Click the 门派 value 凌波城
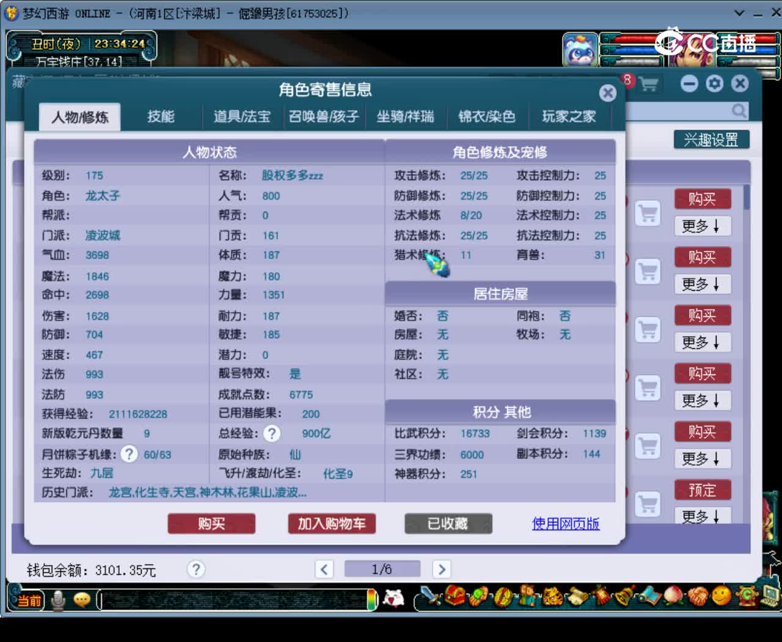Viewport: 782px width, 642px height. tap(103, 236)
